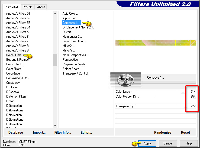Click the filter preview thumbnail
Screen dimensions: 200x148
tap(156, 43)
